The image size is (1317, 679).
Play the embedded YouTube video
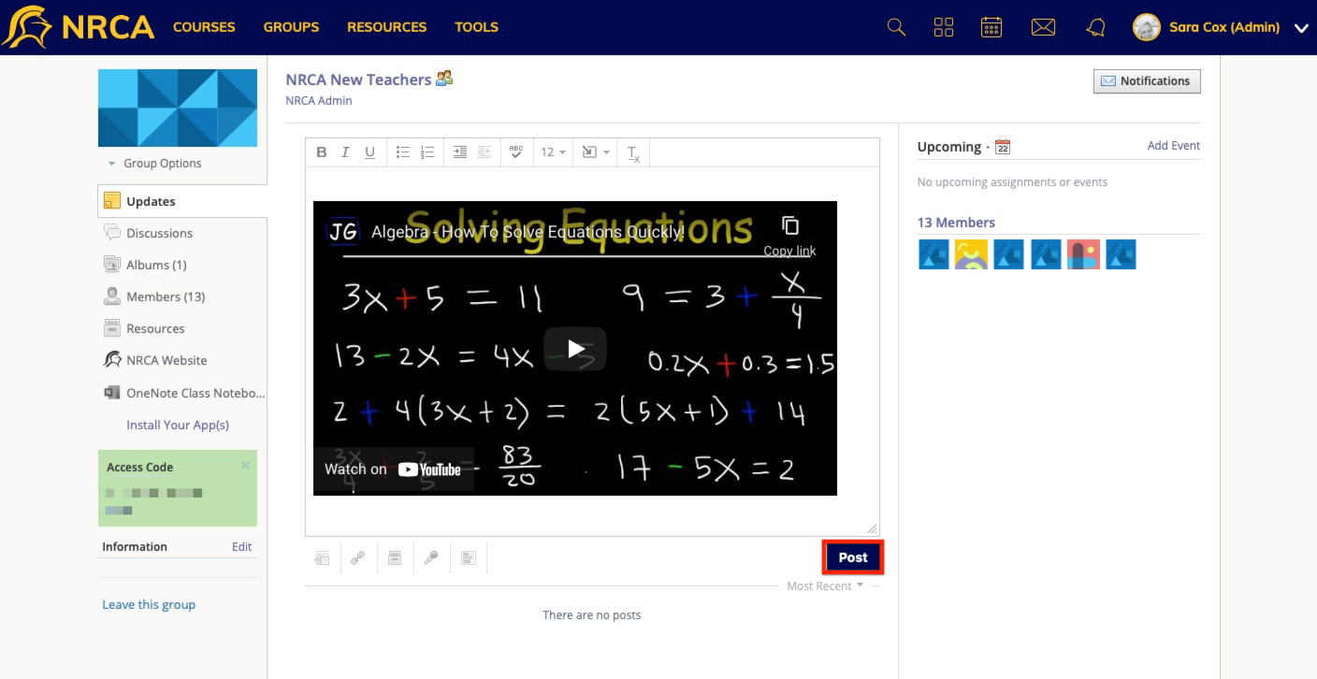pyautogui.click(x=576, y=349)
